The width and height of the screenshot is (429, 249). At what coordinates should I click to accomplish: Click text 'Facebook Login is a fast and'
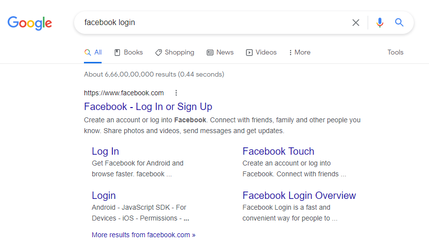(x=287, y=207)
